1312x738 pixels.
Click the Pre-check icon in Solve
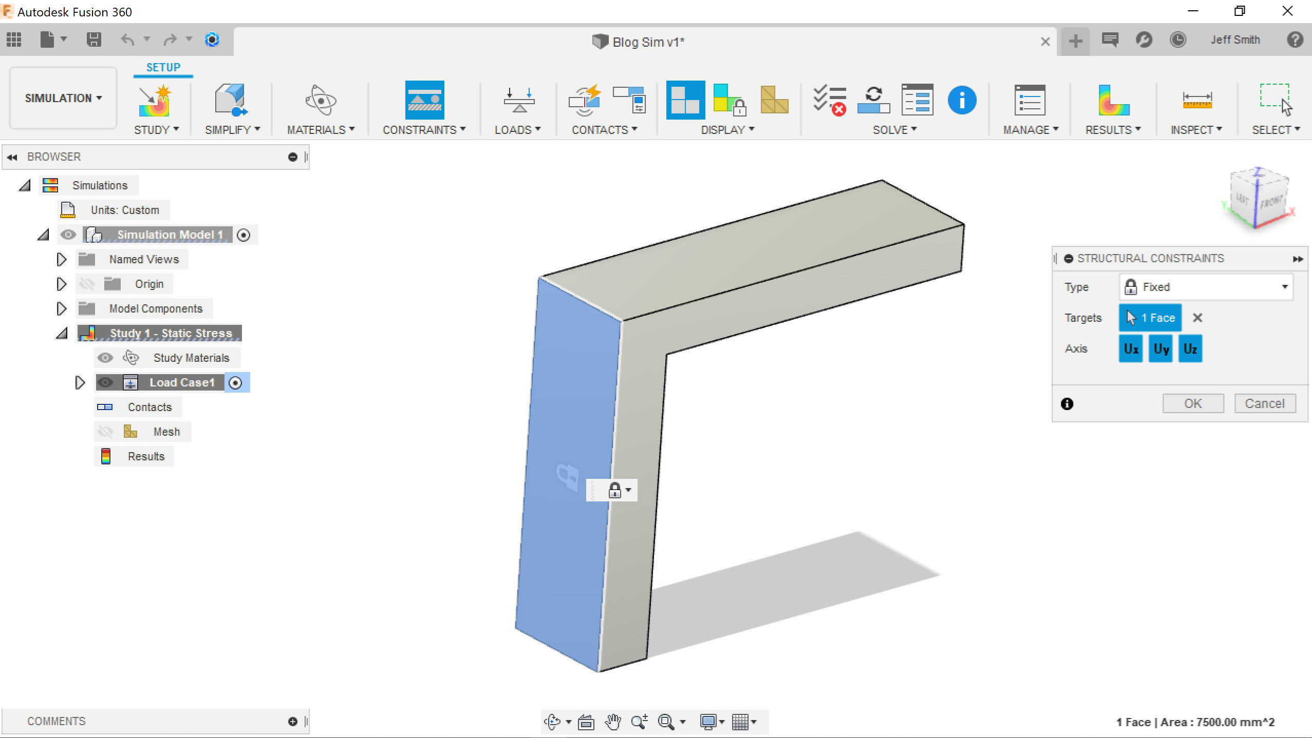click(829, 100)
